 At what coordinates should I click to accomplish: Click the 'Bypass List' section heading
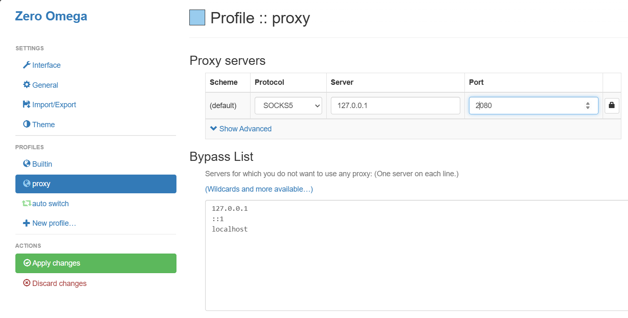tap(221, 157)
